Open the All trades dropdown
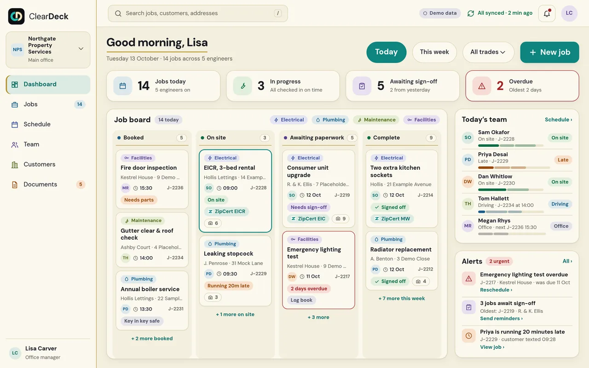The height and width of the screenshot is (368, 589). 488,52
